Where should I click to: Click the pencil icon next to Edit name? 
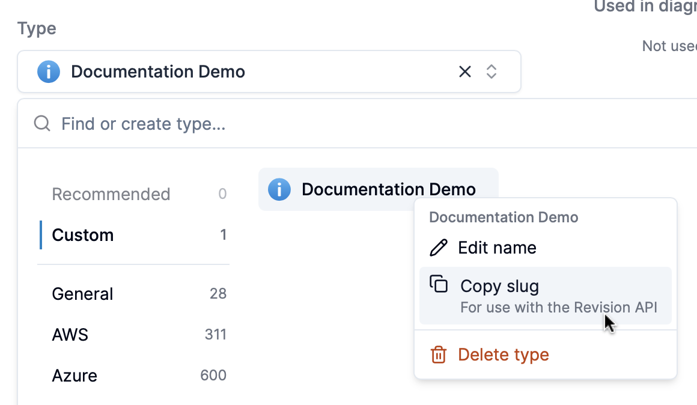click(439, 247)
